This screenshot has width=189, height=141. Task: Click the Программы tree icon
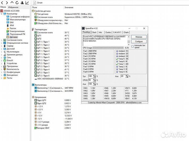point(5,66)
